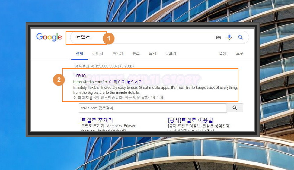Switch to the 동영상 tab

point(118,54)
